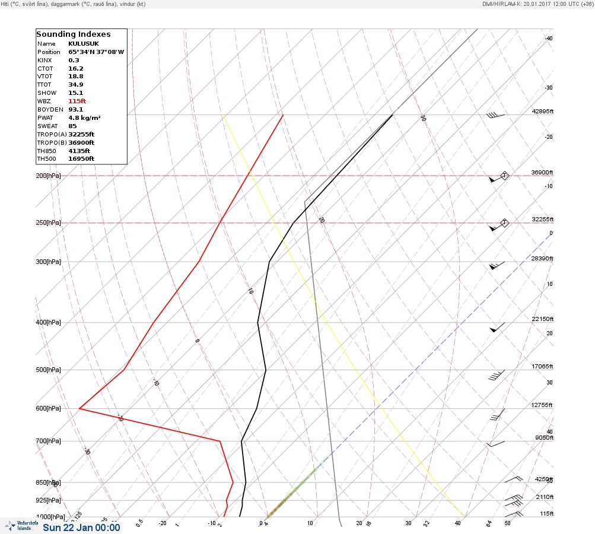595x534 pixels.
Task: Click the 22150ft height label
Action: point(543,319)
